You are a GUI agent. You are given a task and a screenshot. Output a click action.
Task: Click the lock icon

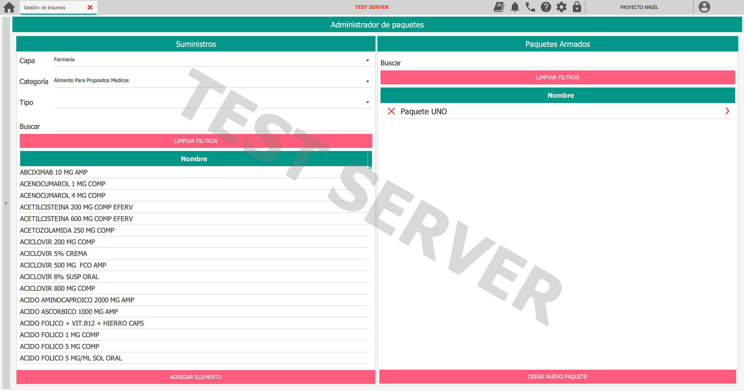point(577,7)
